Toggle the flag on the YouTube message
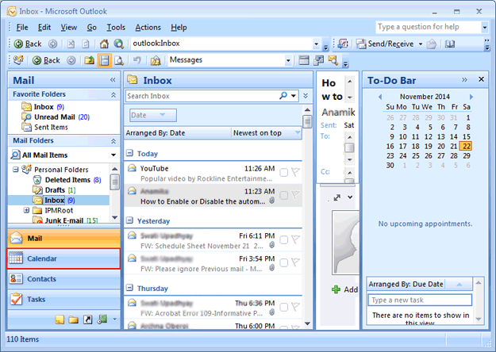496x352 pixels. click(295, 173)
